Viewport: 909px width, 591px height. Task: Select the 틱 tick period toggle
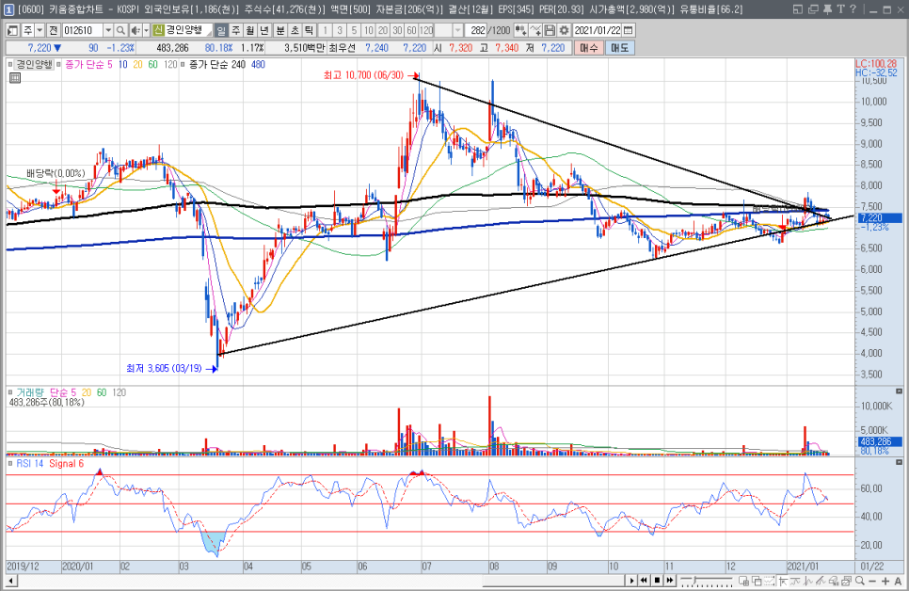[x=308, y=30]
